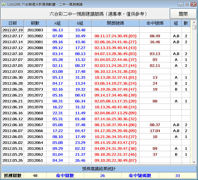Click the app icon in title bar
Screen dimensions: 198x180
(x=4, y=4)
